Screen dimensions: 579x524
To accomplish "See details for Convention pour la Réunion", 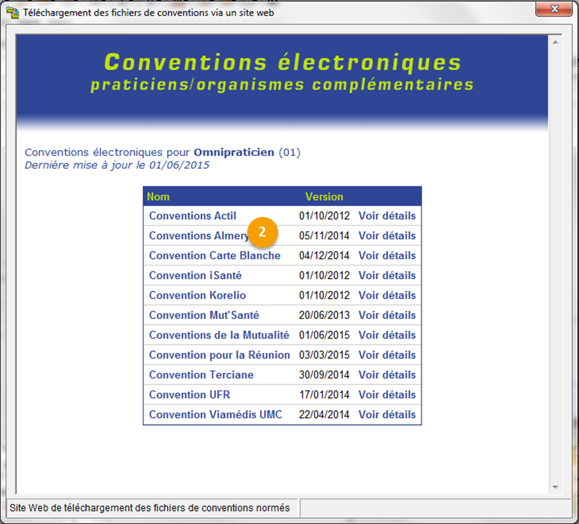I will (387, 355).
